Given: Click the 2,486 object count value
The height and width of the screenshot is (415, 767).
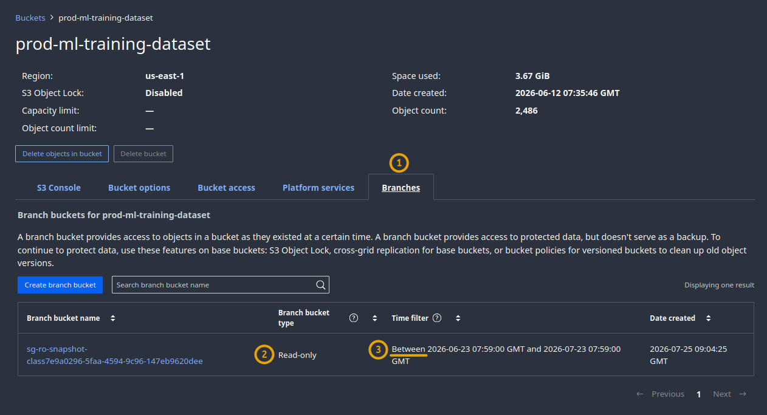Looking at the screenshot, I should [526, 111].
